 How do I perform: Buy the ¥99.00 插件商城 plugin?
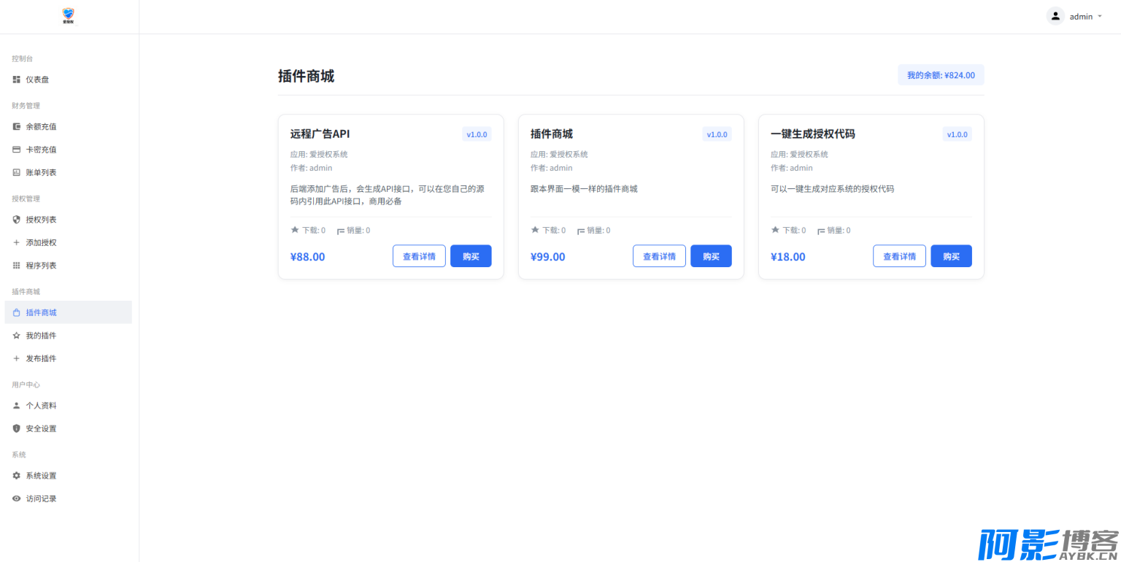711,256
